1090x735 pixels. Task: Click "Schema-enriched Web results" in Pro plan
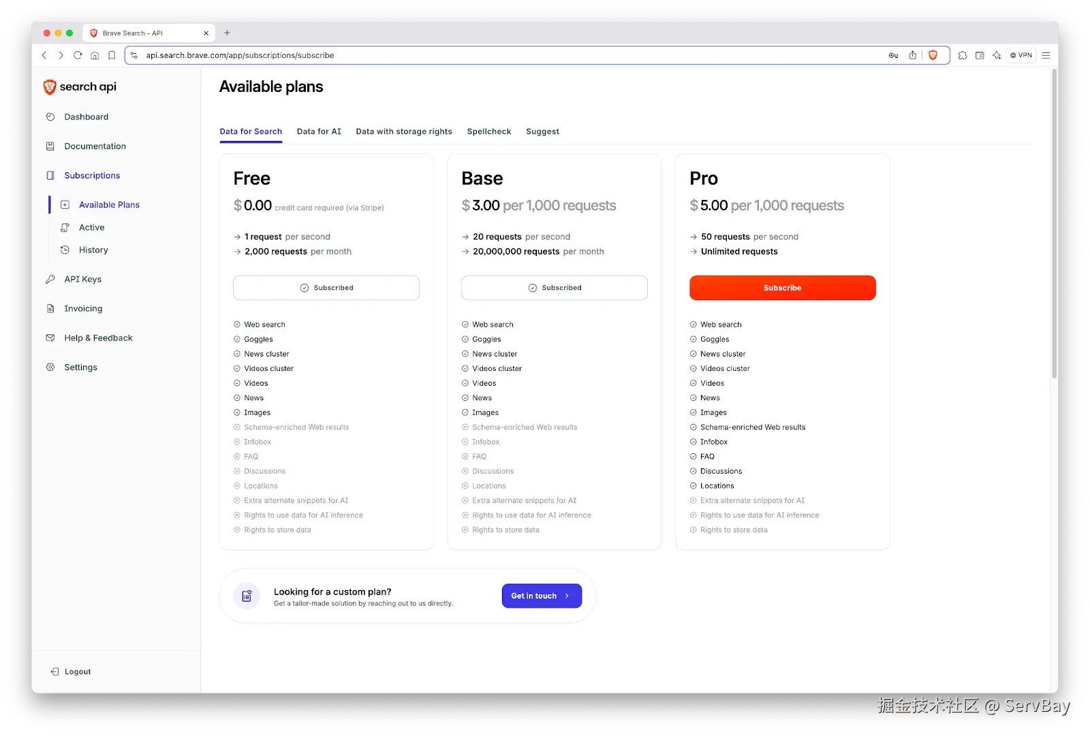point(753,427)
